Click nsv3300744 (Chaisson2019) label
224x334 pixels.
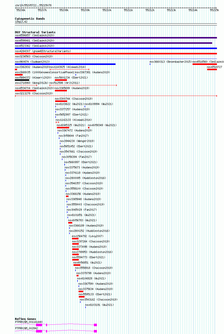tap(74, 99)
